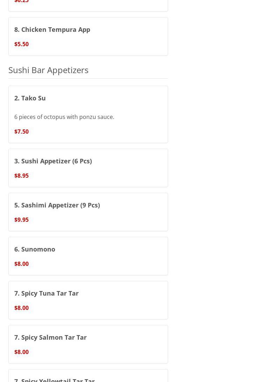Open the 2. Tako Su item title
Image resolution: width=269 pixels, height=382 pixels.
30,98
